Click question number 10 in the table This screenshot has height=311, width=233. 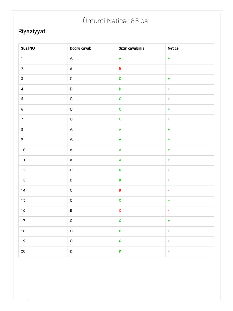pos(23,150)
